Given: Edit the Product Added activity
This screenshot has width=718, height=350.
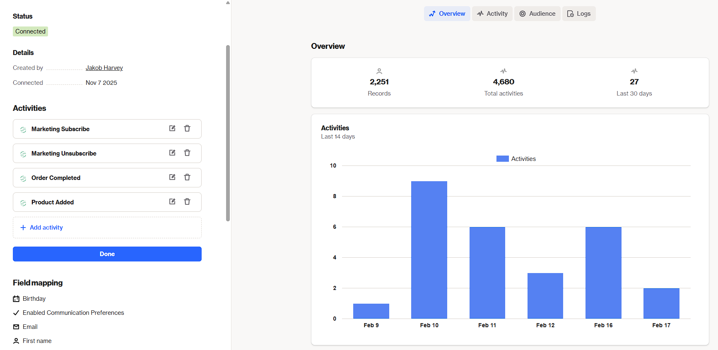Looking at the screenshot, I should (x=172, y=202).
